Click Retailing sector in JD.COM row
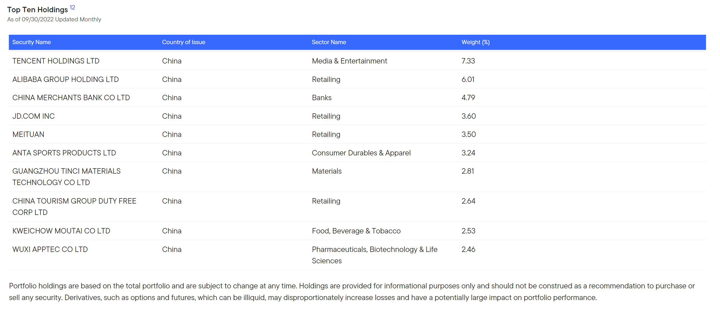 pyautogui.click(x=326, y=116)
